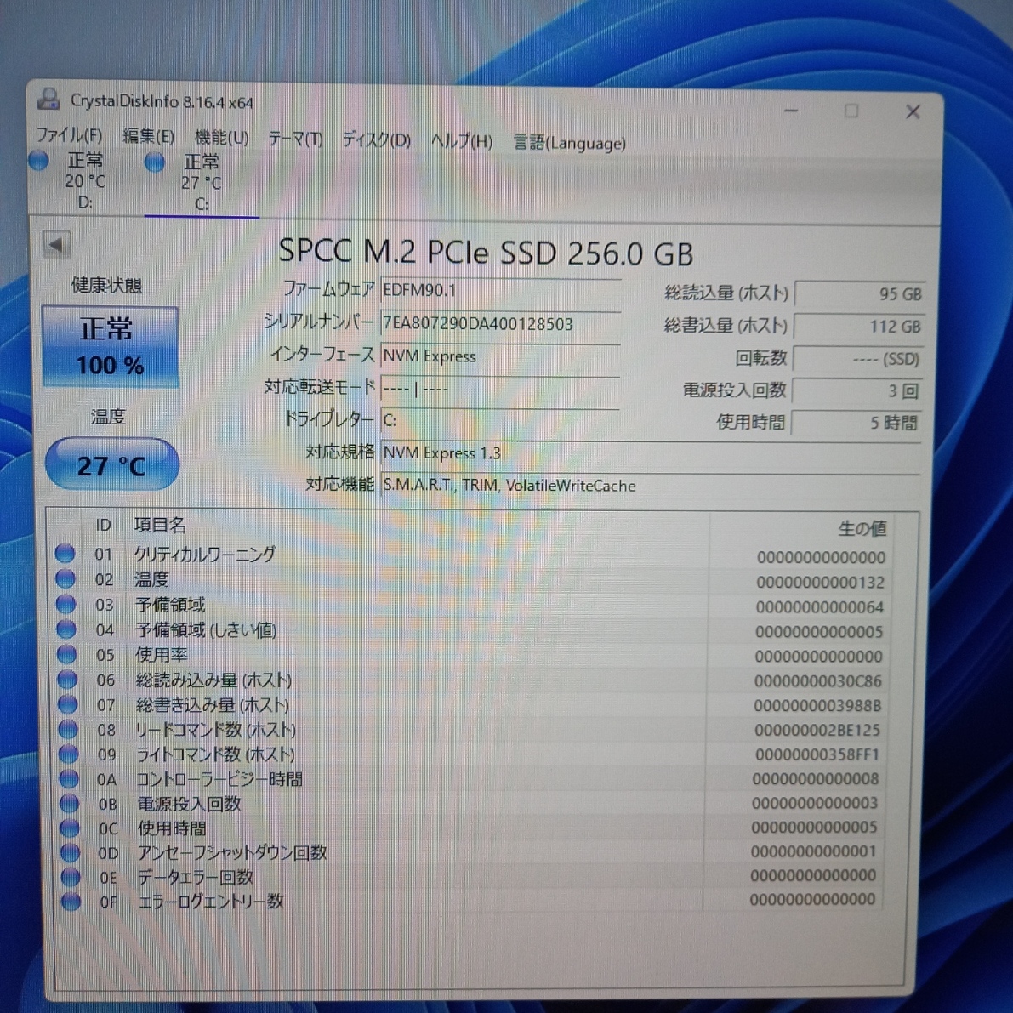Open the ファイル(F) menu
Viewport: 1013px width, 1013px height.
[x=69, y=135]
